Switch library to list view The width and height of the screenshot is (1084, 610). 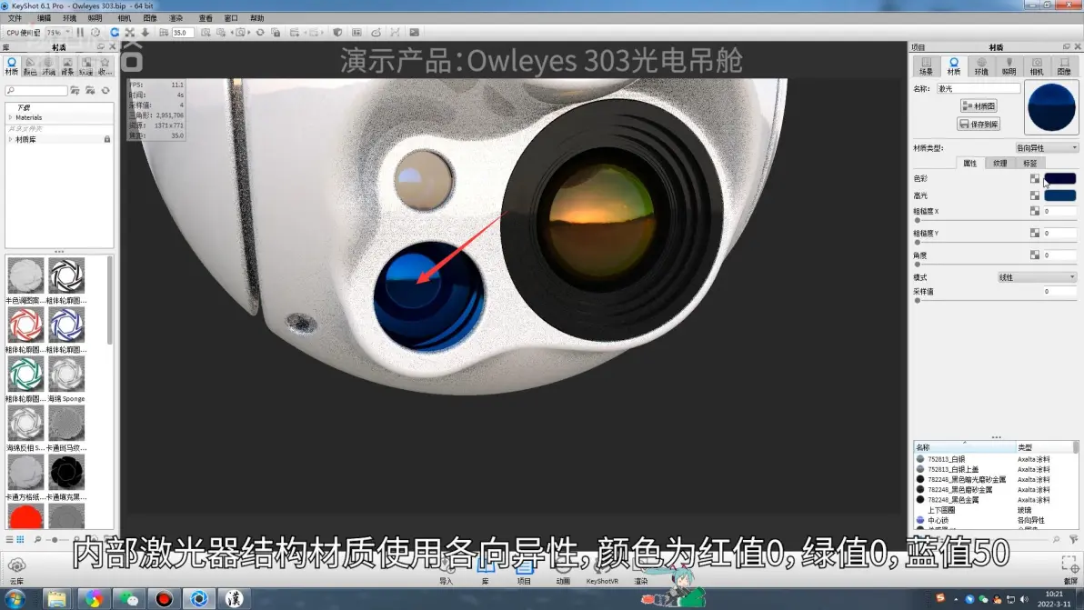pyautogui.click(x=10, y=539)
